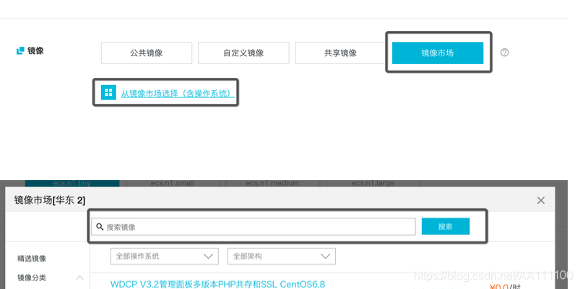Click the 镜像市场[华东 2] dialog title
The image size is (580, 289).
pyautogui.click(x=50, y=200)
